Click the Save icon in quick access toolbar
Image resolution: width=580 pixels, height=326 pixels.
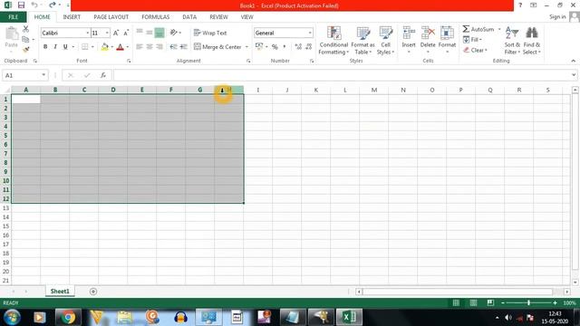point(21,5)
